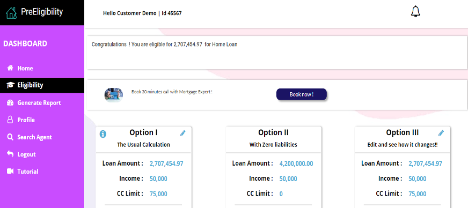This screenshot has width=468, height=208.
Task: Click the Logout arrow icon
Action: click(10, 154)
